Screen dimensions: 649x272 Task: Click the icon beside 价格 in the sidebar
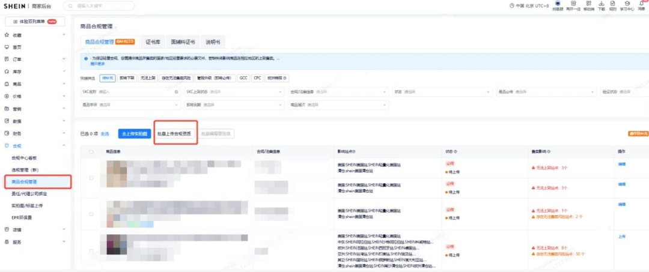[7, 96]
